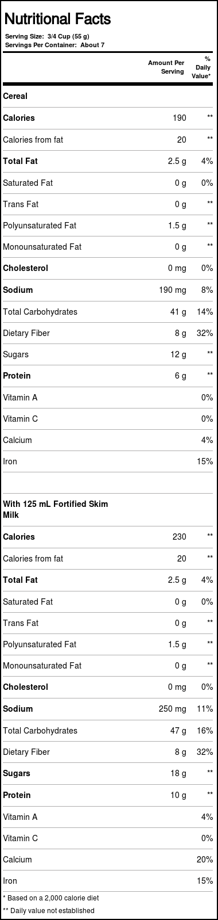Image resolution: width=218 pixels, height=920 pixels.
Task: Click the With 125 mL Fortified Skim Milk heading
Action: 56,510
